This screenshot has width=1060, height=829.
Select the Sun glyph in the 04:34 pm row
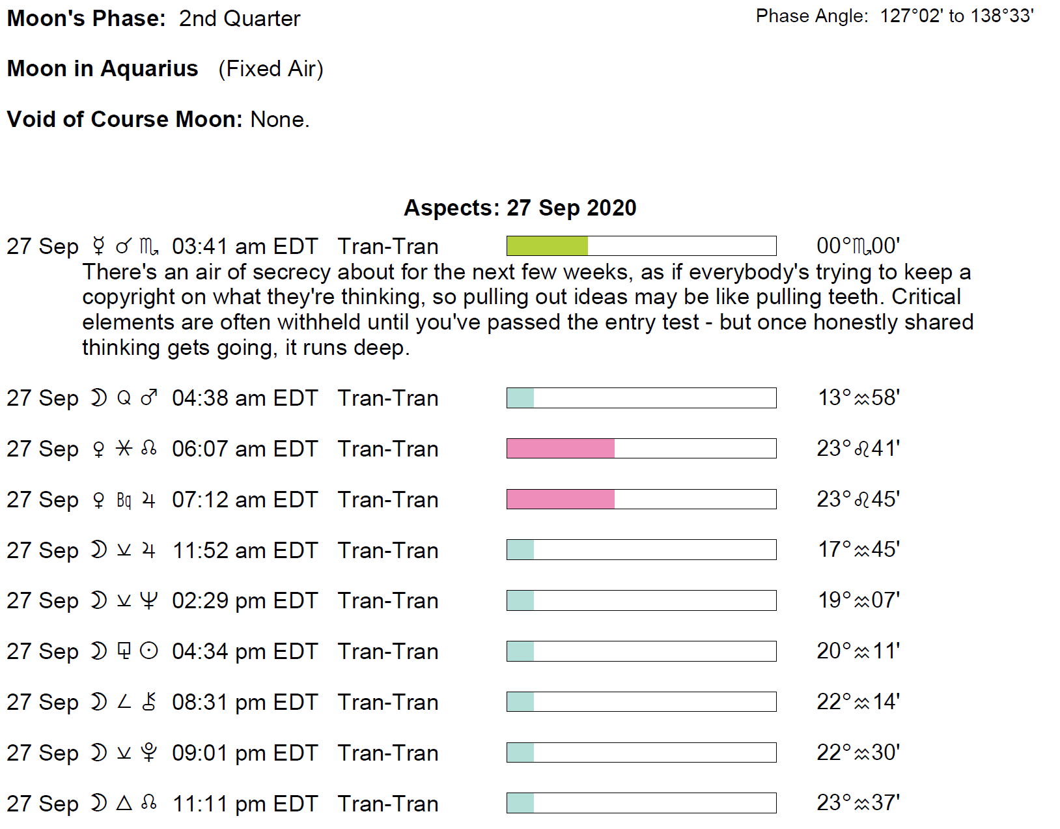pyautogui.click(x=149, y=651)
